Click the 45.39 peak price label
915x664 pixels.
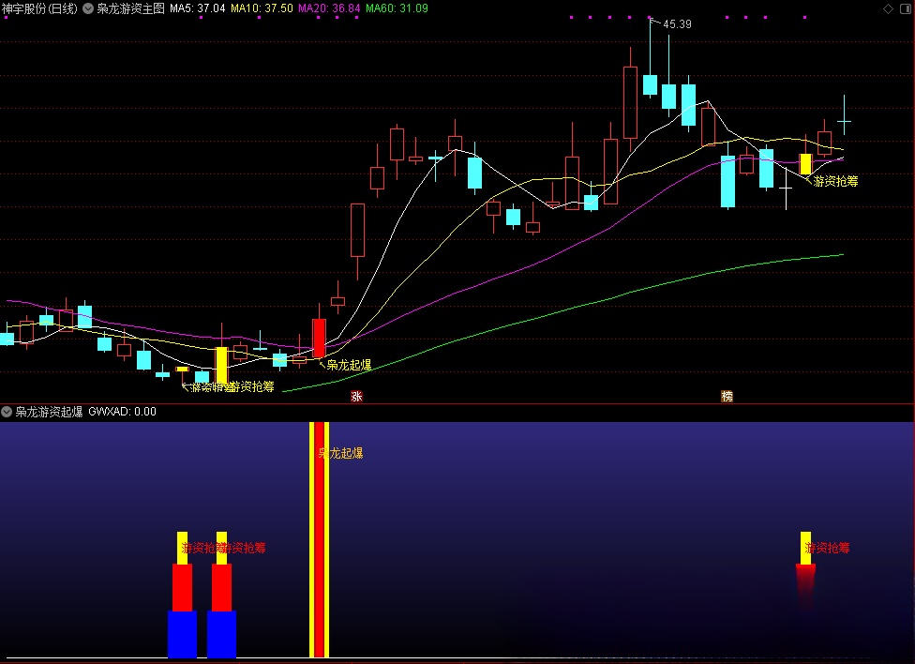[x=677, y=24]
